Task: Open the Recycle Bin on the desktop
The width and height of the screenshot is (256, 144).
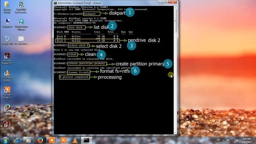Action: pyautogui.click(x=7, y=40)
